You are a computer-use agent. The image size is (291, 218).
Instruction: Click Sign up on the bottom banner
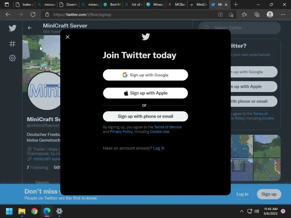(x=269, y=194)
